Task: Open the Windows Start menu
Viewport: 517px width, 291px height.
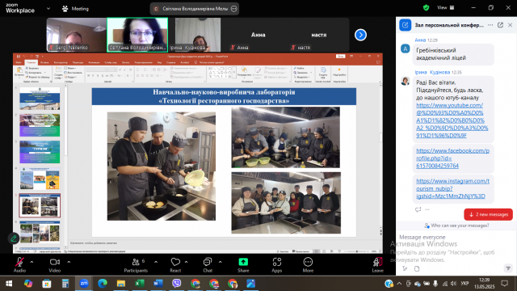Action: click(x=9, y=284)
